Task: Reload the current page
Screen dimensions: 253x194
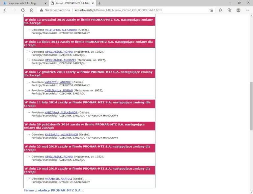Action: (23, 10)
